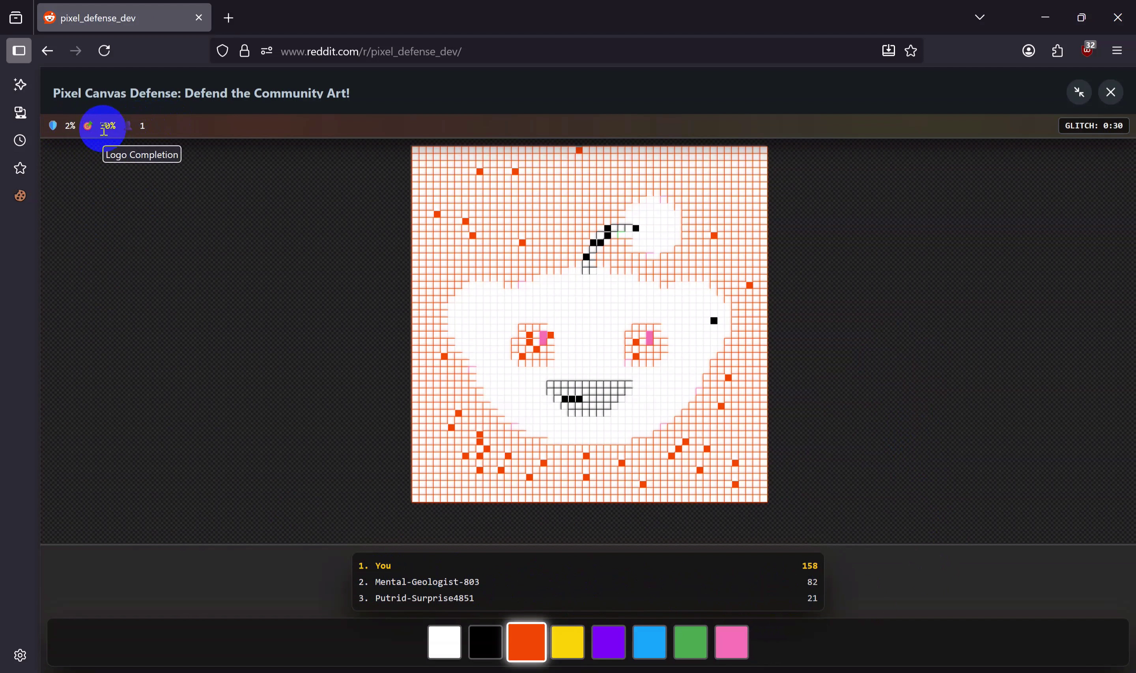The image size is (1136, 673).
Task: Bookmark this page with star icon
Action: (x=910, y=51)
